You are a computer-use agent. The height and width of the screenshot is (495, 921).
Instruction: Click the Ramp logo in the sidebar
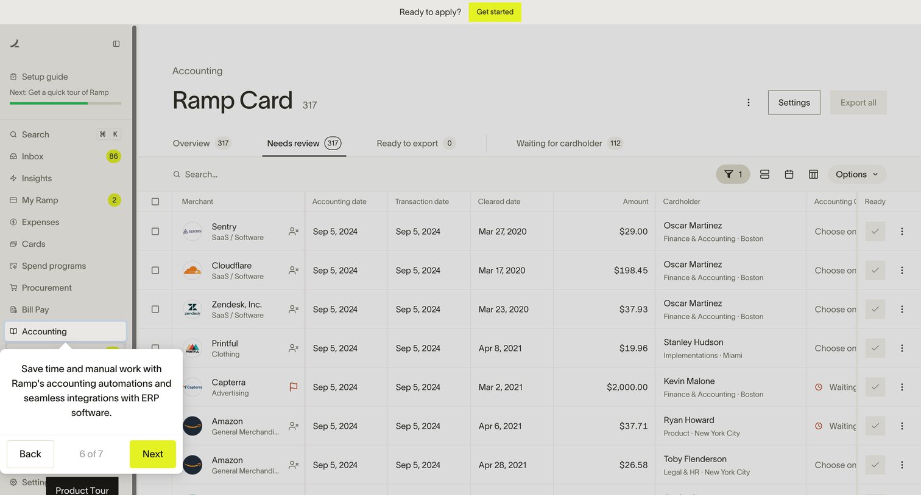(15, 43)
